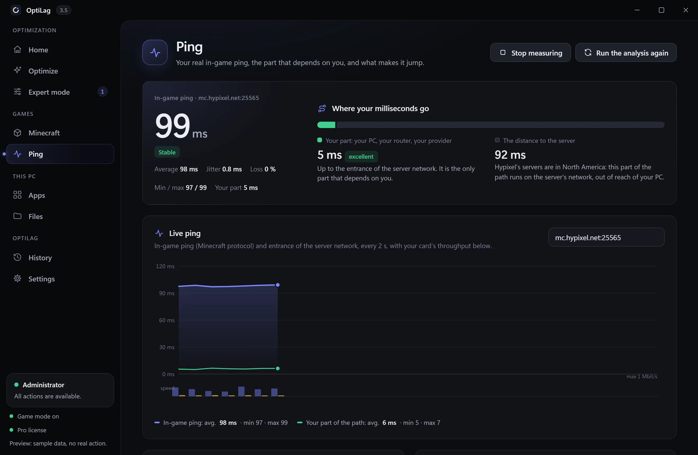The image size is (698, 455).
Task: Click the Pro license status
Action: (28, 430)
